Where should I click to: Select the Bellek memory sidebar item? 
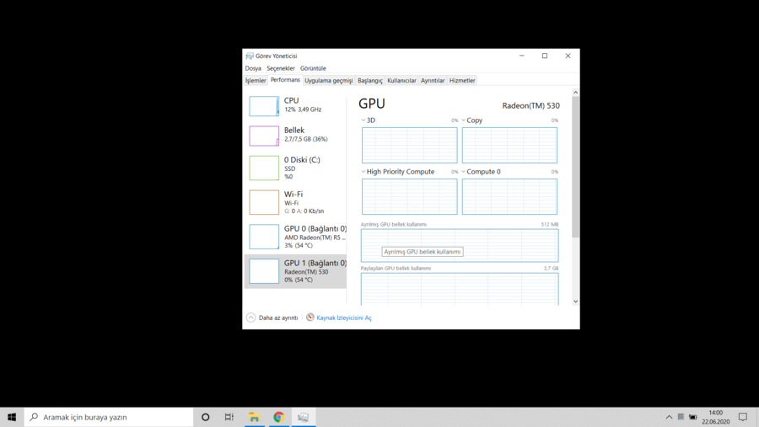coord(295,136)
